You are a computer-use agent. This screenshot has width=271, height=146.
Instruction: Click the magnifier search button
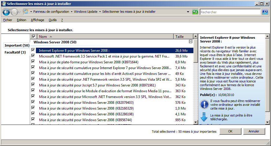(x=265, y=12)
